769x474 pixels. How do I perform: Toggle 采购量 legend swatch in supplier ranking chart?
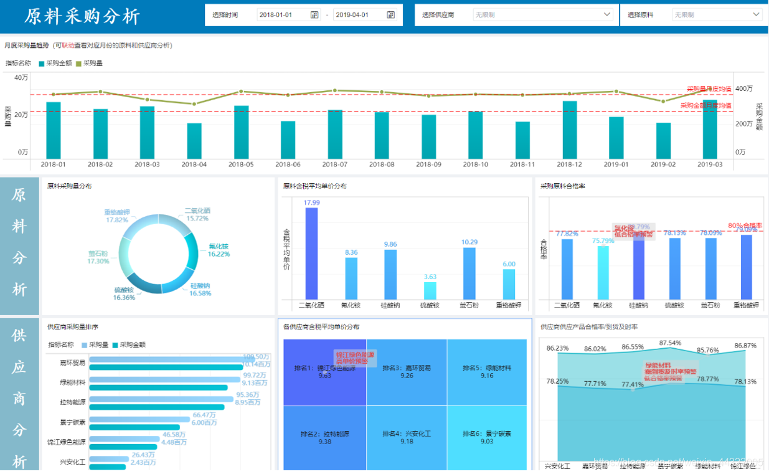(x=84, y=344)
